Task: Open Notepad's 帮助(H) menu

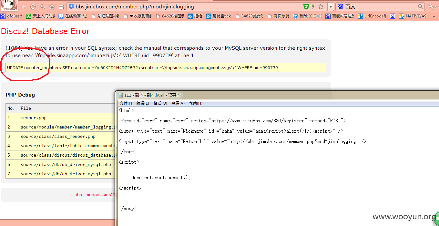Action: (x=196, y=103)
